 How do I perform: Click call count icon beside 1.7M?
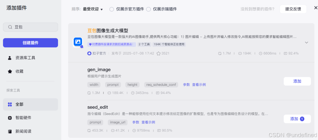pyautogui.click(x=220, y=54)
